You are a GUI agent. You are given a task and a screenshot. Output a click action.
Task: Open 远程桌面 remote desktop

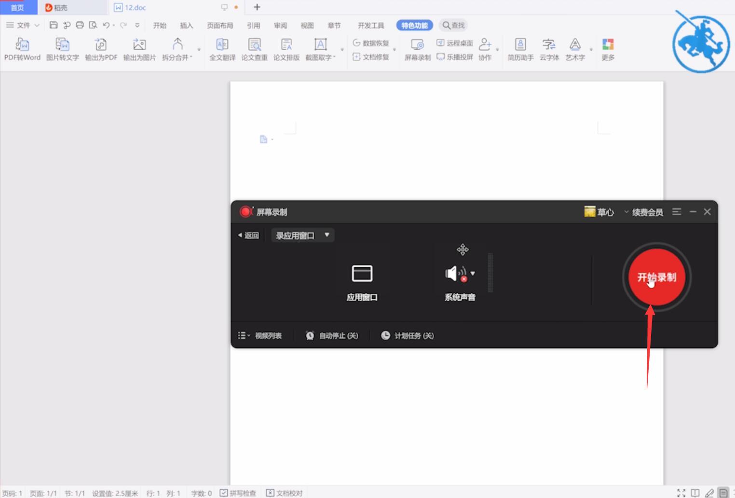tap(455, 43)
